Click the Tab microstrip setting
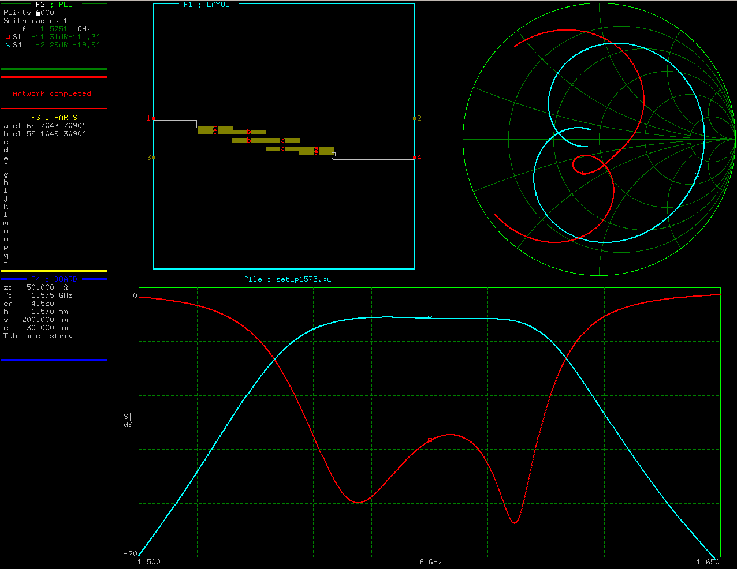The width and height of the screenshot is (737, 569). pos(38,336)
